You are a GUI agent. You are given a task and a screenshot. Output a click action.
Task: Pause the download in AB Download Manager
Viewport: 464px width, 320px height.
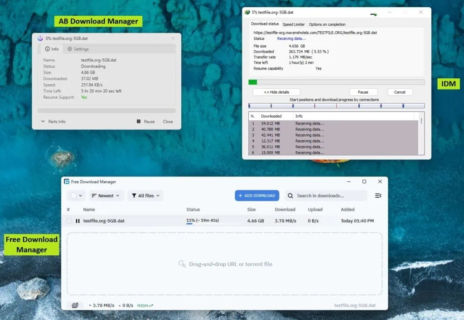coord(145,121)
